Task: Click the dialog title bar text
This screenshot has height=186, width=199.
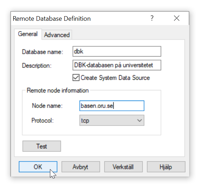Action: [x=52, y=19]
